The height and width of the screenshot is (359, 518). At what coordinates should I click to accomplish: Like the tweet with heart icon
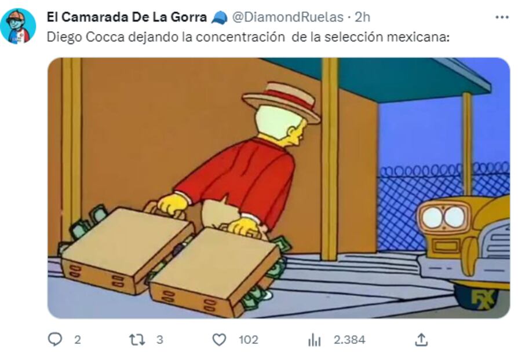[218, 339]
